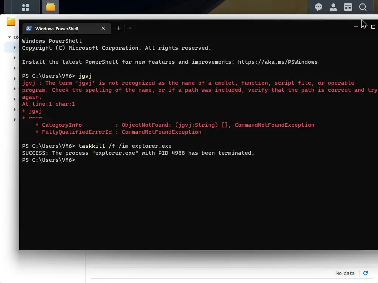The height and width of the screenshot is (283, 378).
Task: Open the DSM search magnifier icon
Action: [362, 7]
